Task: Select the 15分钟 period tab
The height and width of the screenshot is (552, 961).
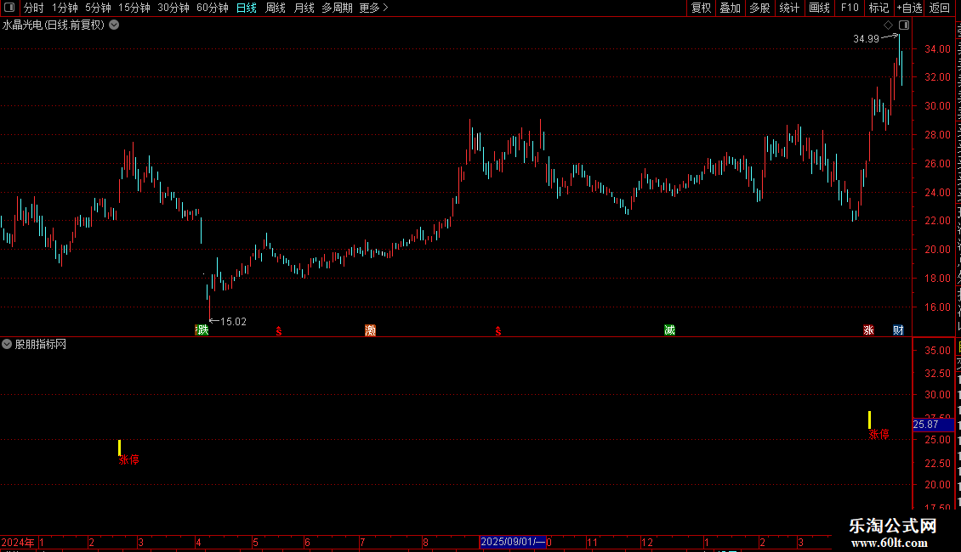Action: [134, 8]
